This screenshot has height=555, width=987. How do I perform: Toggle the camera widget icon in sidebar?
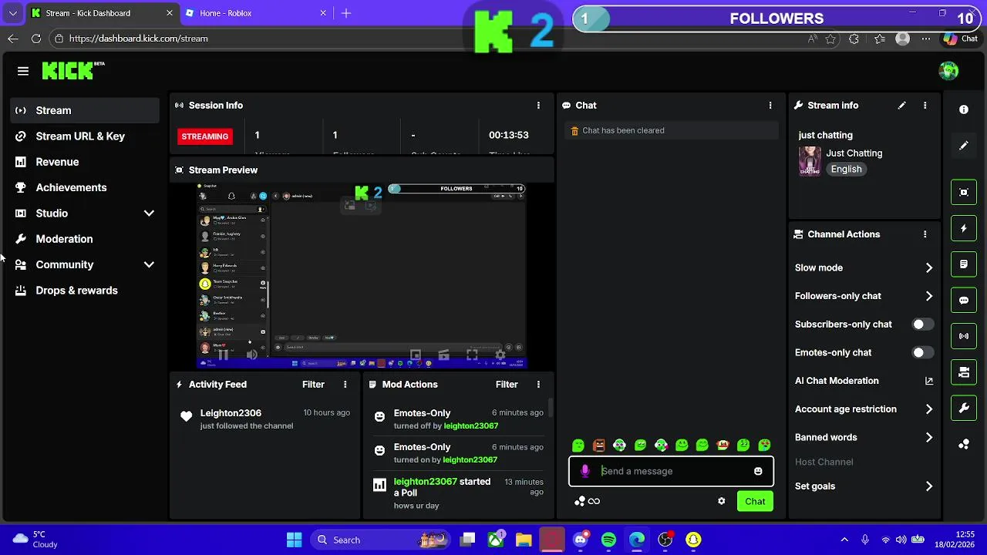964,372
